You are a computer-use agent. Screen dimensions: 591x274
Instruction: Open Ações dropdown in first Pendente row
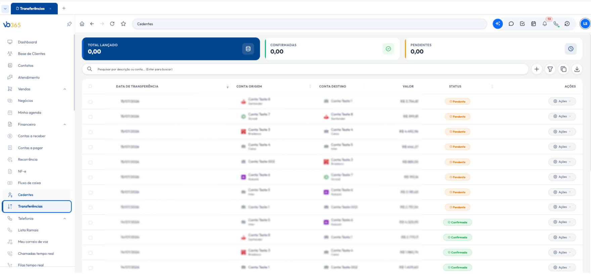tap(562, 101)
